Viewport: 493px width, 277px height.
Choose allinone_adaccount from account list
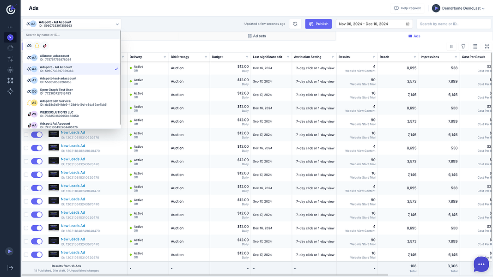(71, 58)
